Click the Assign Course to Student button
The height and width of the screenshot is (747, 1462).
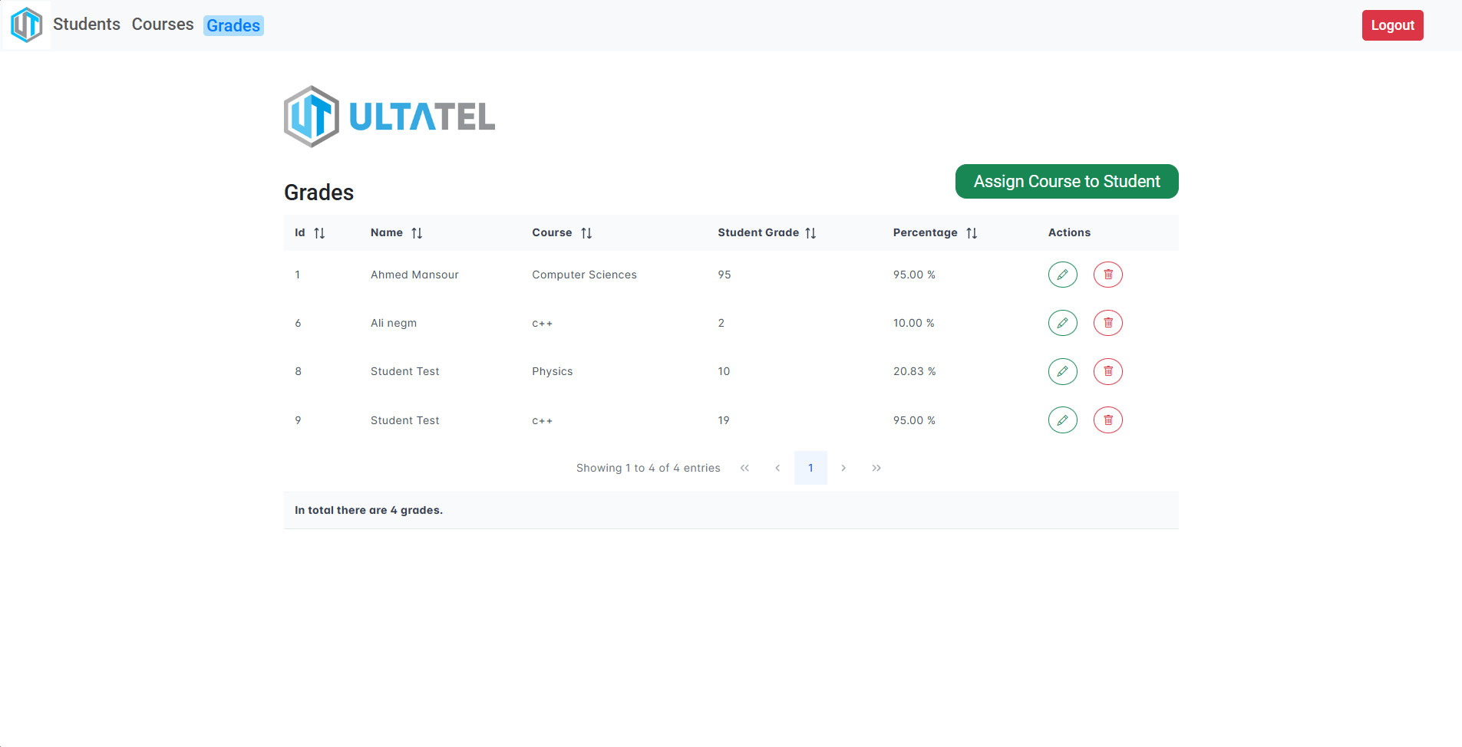(1066, 181)
